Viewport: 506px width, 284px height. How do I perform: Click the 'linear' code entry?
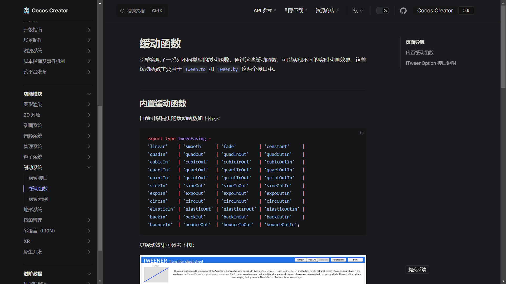(157, 146)
